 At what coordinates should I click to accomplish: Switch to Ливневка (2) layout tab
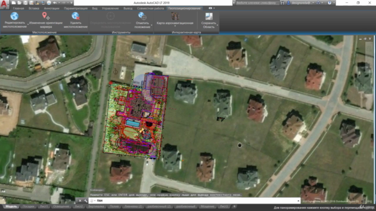pos(133,206)
